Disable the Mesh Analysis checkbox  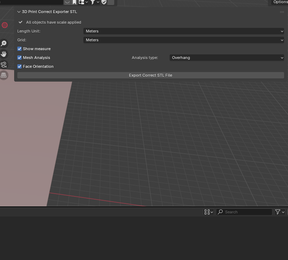(19, 58)
